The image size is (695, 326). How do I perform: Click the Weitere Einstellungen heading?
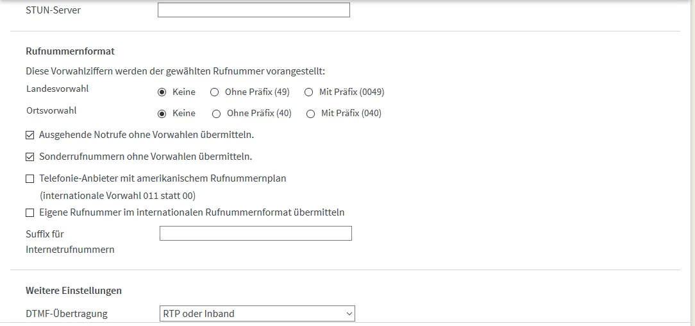tap(74, 291)
